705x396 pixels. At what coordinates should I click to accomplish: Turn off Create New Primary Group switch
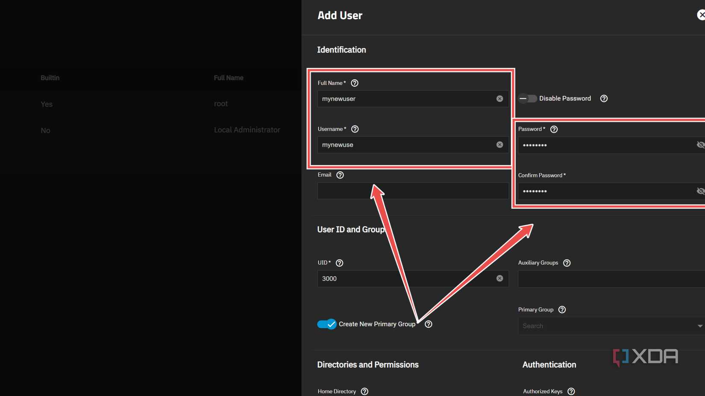click(327, 324)
